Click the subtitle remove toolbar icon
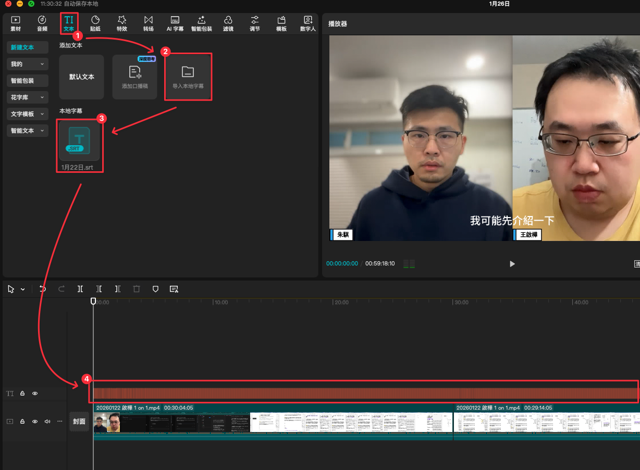Image resolution: width=640 pixels, height=470 pixels. (x=174, y=289)
